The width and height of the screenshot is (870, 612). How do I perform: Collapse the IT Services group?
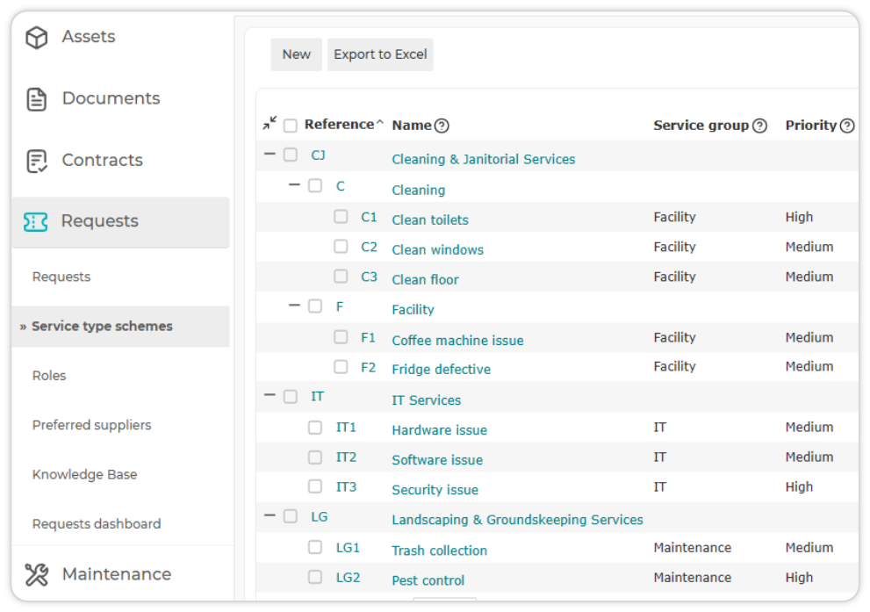pyautogui.click(x=270, y=395)
